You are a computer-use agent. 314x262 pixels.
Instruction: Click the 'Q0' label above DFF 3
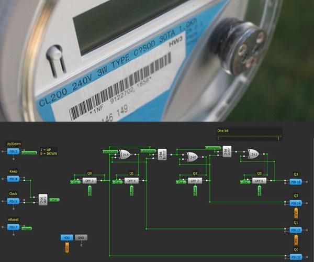coord(89,173)
